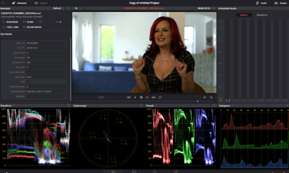289x173 pixels.
Task: Click the metadata sort icon beside Default
Action: click(68, 8)
